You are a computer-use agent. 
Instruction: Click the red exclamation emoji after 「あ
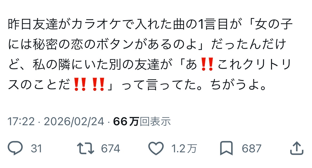207,64
